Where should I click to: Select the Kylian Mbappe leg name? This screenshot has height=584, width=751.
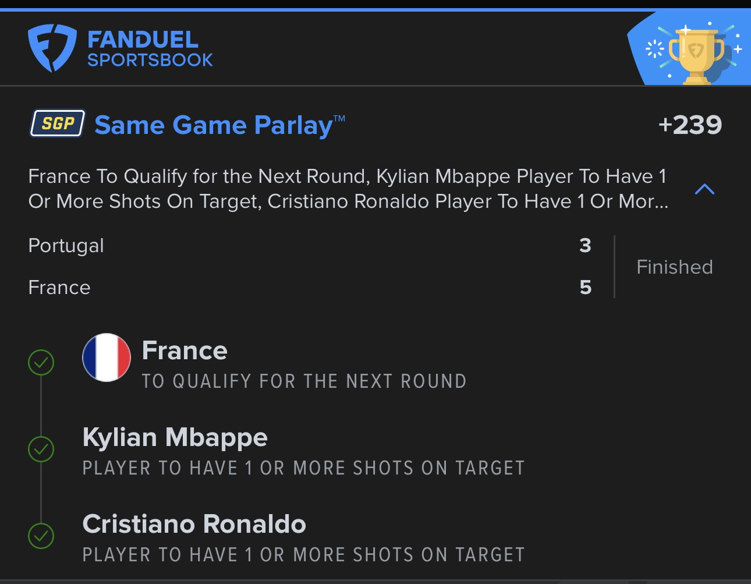point(175,438)
